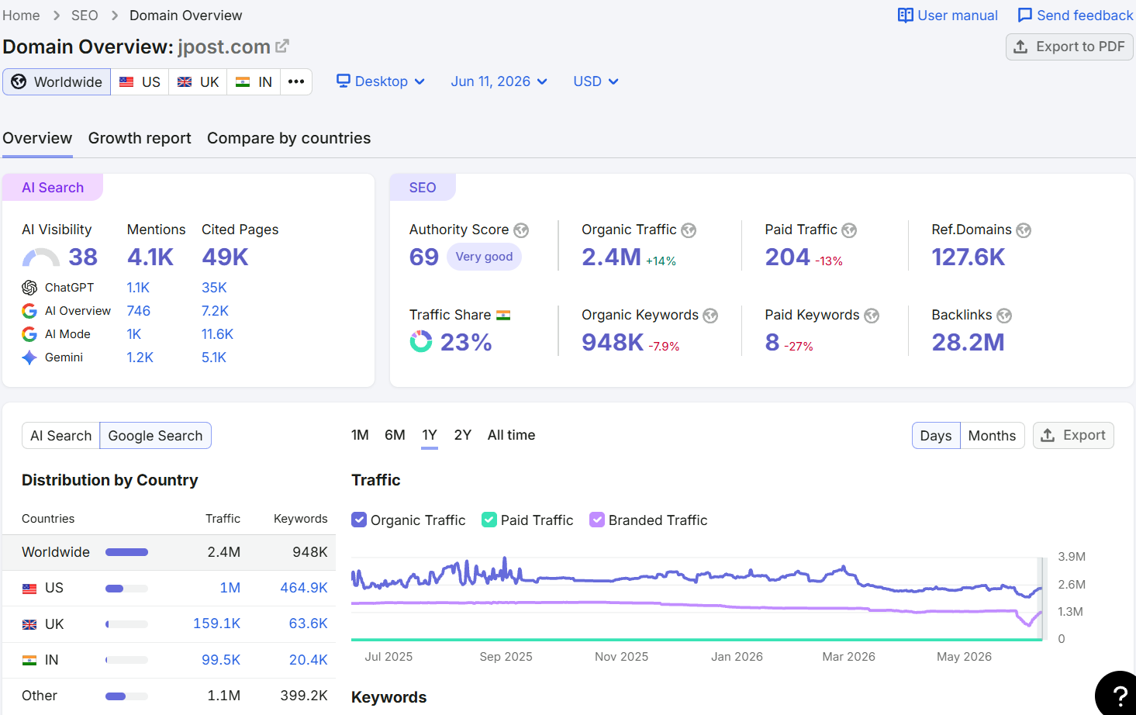1136x715 pixels.
Task: Open the USD currency dropdown
Action: (596, 81)
